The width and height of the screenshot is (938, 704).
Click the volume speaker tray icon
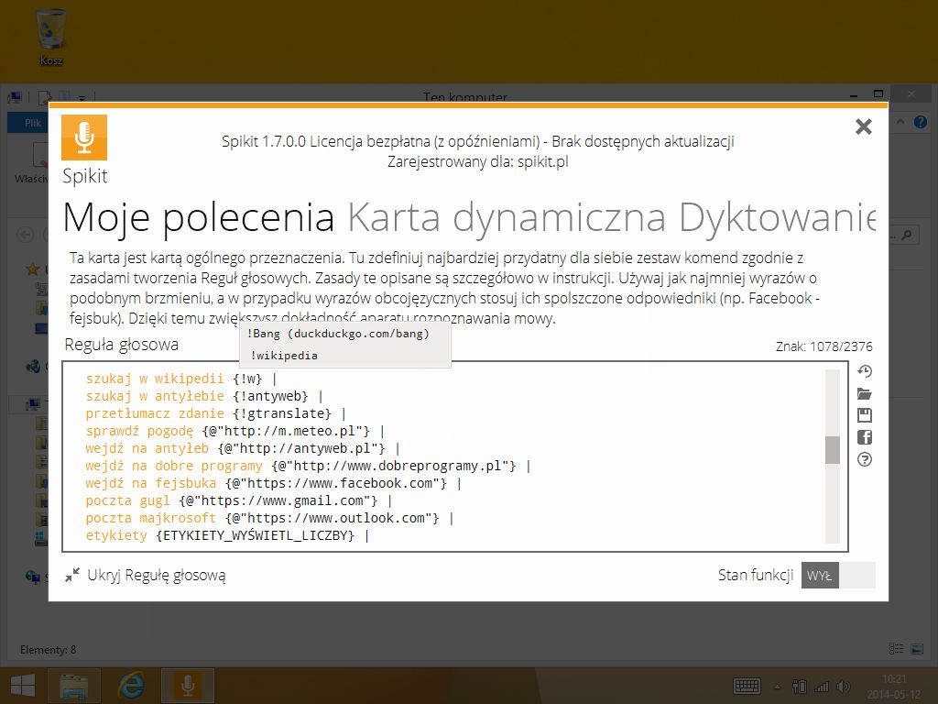click(843, 687)
